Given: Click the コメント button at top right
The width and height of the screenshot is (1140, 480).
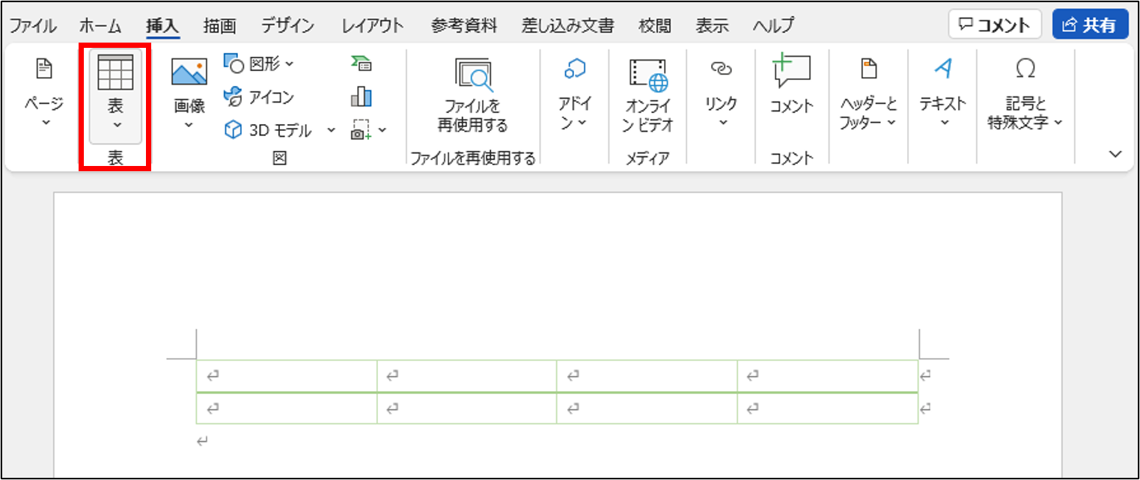Looking at the screenshot, I should (x=995, y=25).
